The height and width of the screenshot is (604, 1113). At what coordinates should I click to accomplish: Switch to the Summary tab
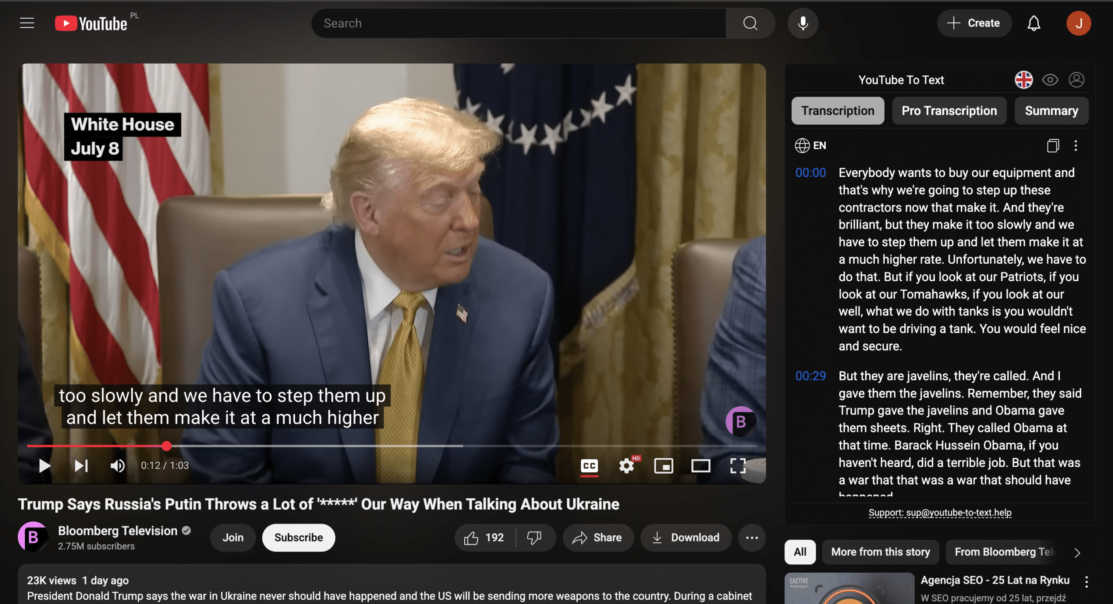pyautogui.click(x=1051, y=111)
